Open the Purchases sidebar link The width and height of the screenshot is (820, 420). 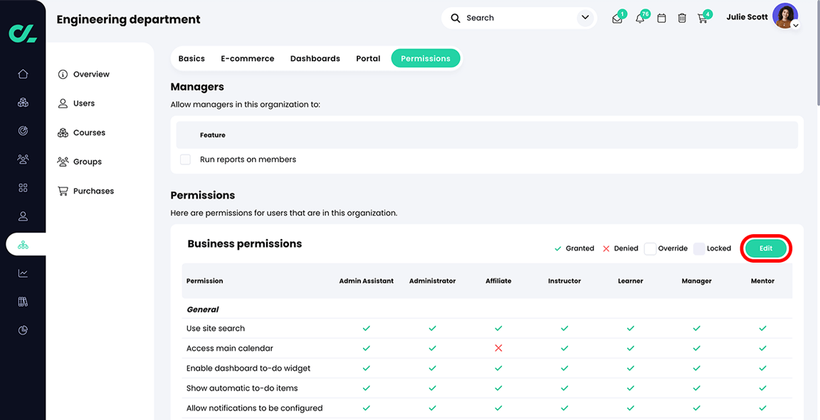(93, 191)
